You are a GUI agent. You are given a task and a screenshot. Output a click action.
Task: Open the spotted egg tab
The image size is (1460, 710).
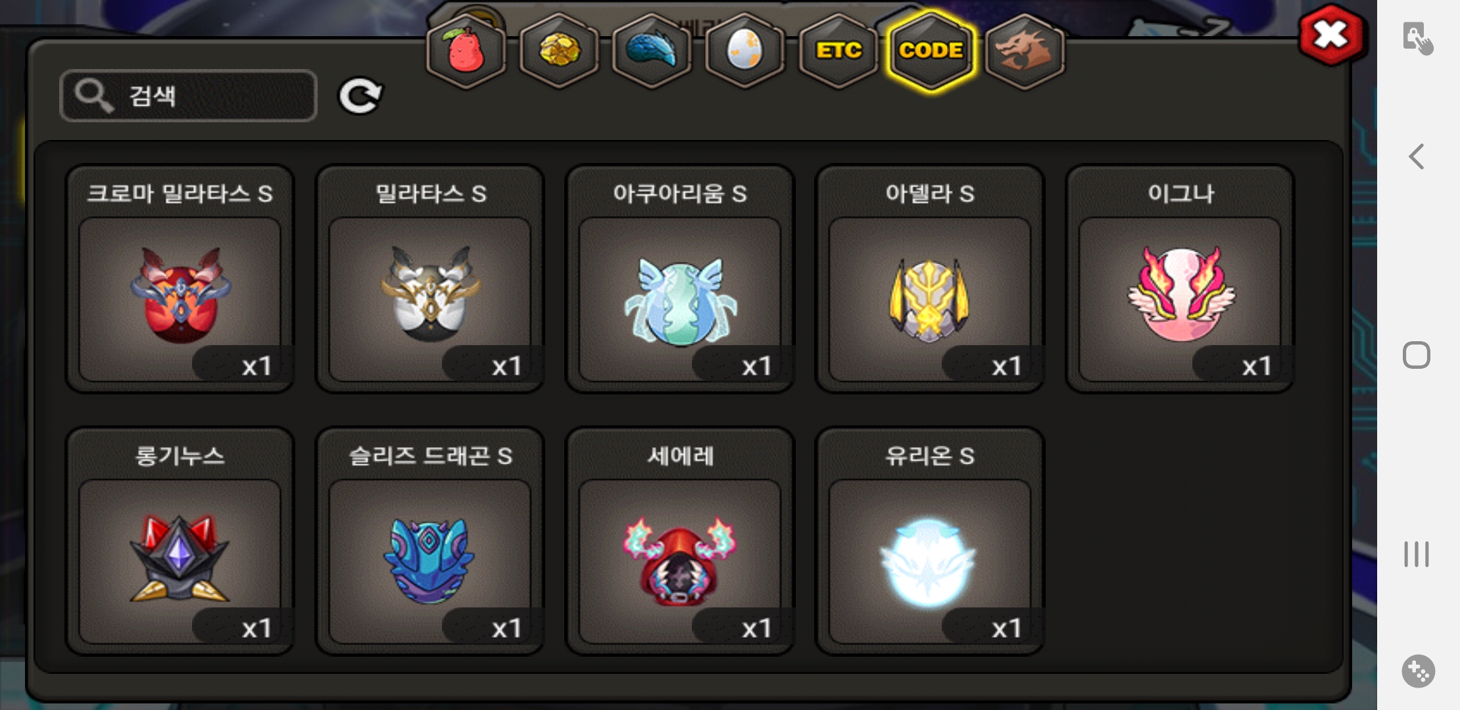point(744,51)
